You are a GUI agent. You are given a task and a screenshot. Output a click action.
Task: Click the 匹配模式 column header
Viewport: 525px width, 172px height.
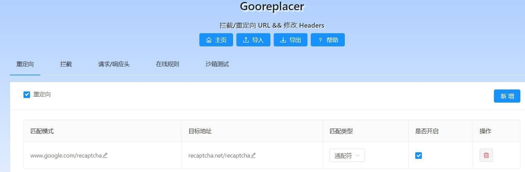[42, 131]
